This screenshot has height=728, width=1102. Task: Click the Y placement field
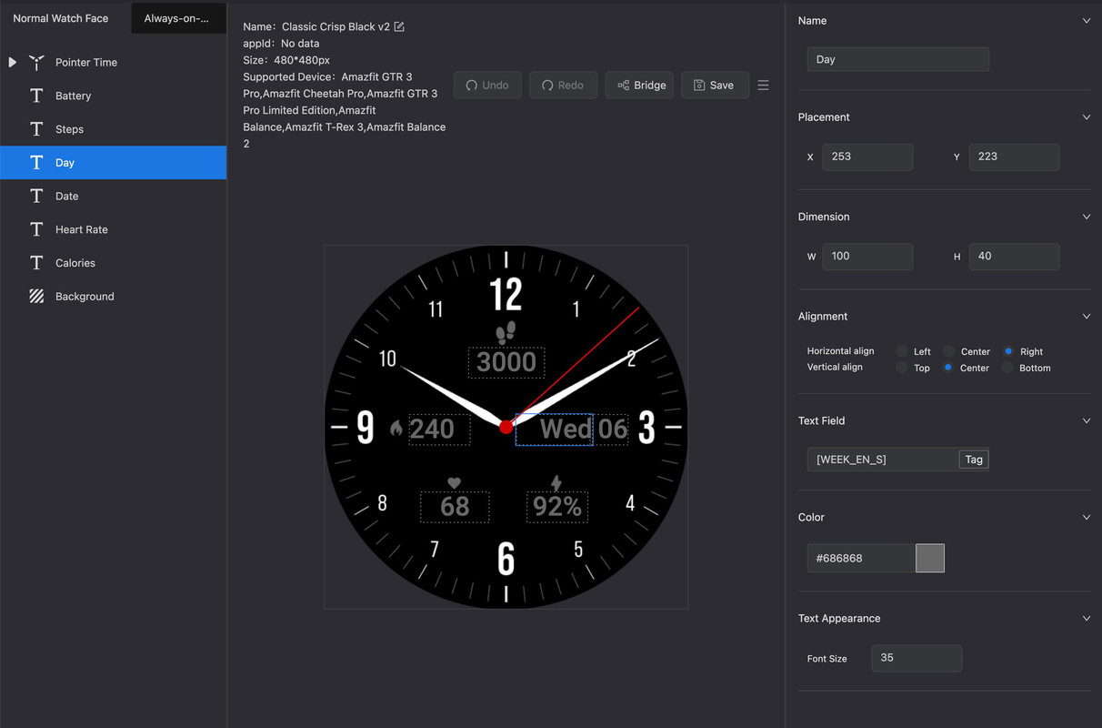click(x=1014, y=157)
